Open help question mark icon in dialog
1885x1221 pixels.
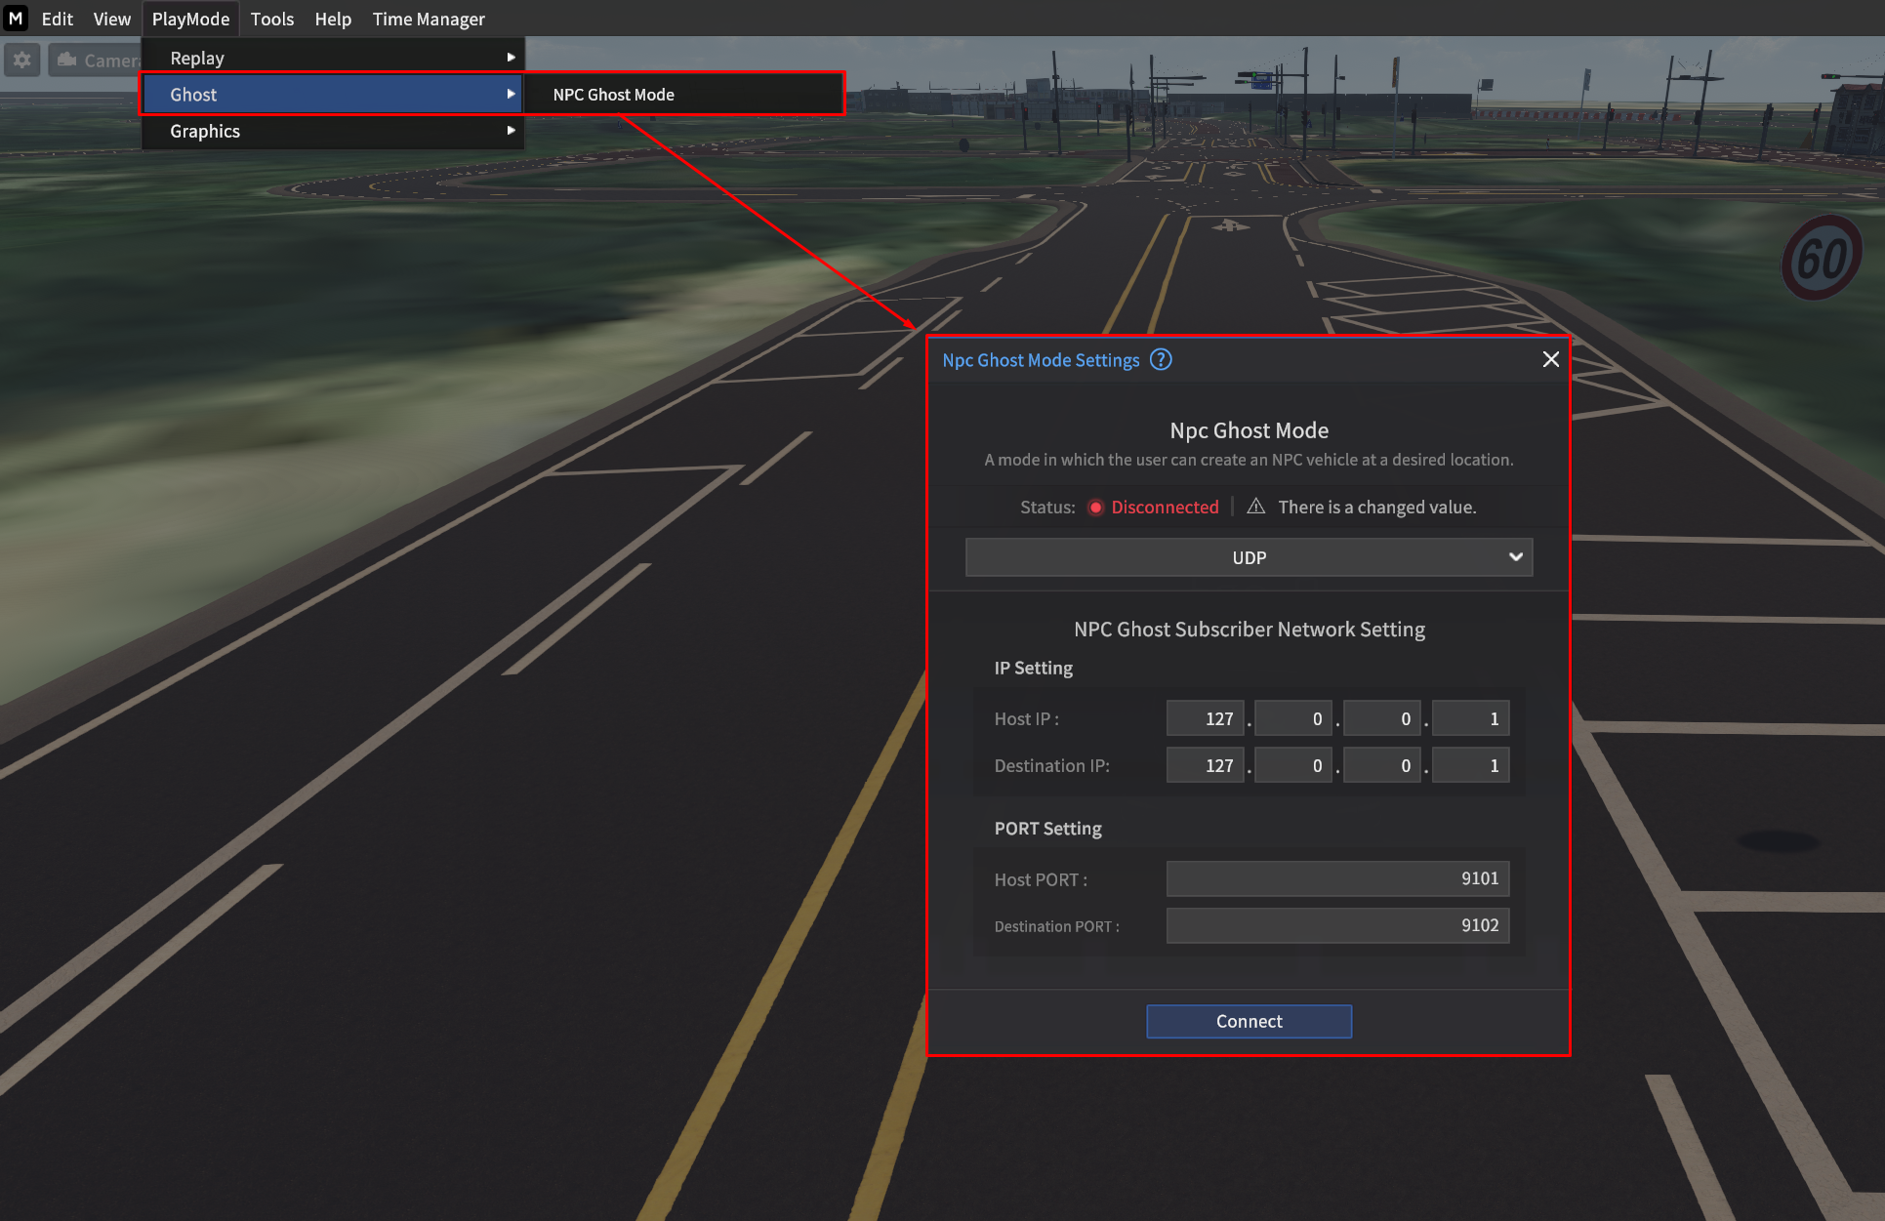point(1161,359)
